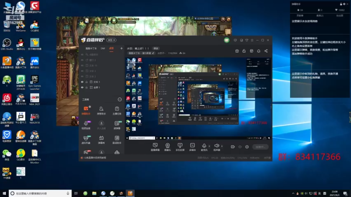Open the message icon in title bar

[235, 40]
